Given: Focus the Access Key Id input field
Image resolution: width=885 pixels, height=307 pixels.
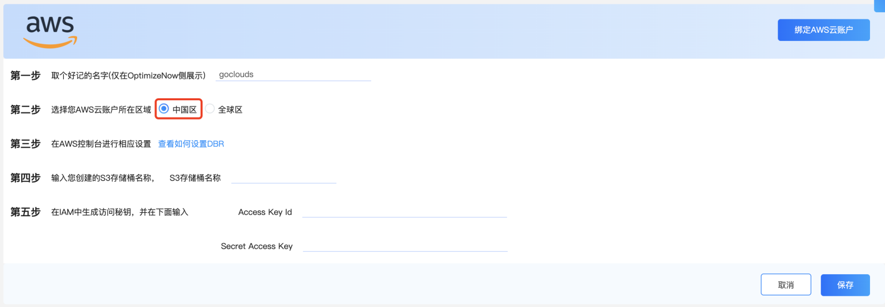Looking at the screenshot, I should (405, 212).
